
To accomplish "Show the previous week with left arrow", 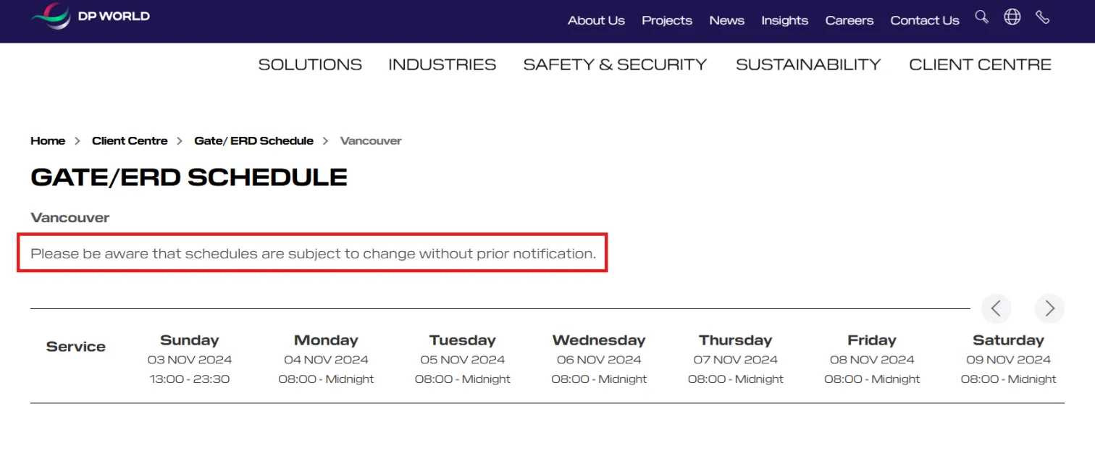I will 996,308.
